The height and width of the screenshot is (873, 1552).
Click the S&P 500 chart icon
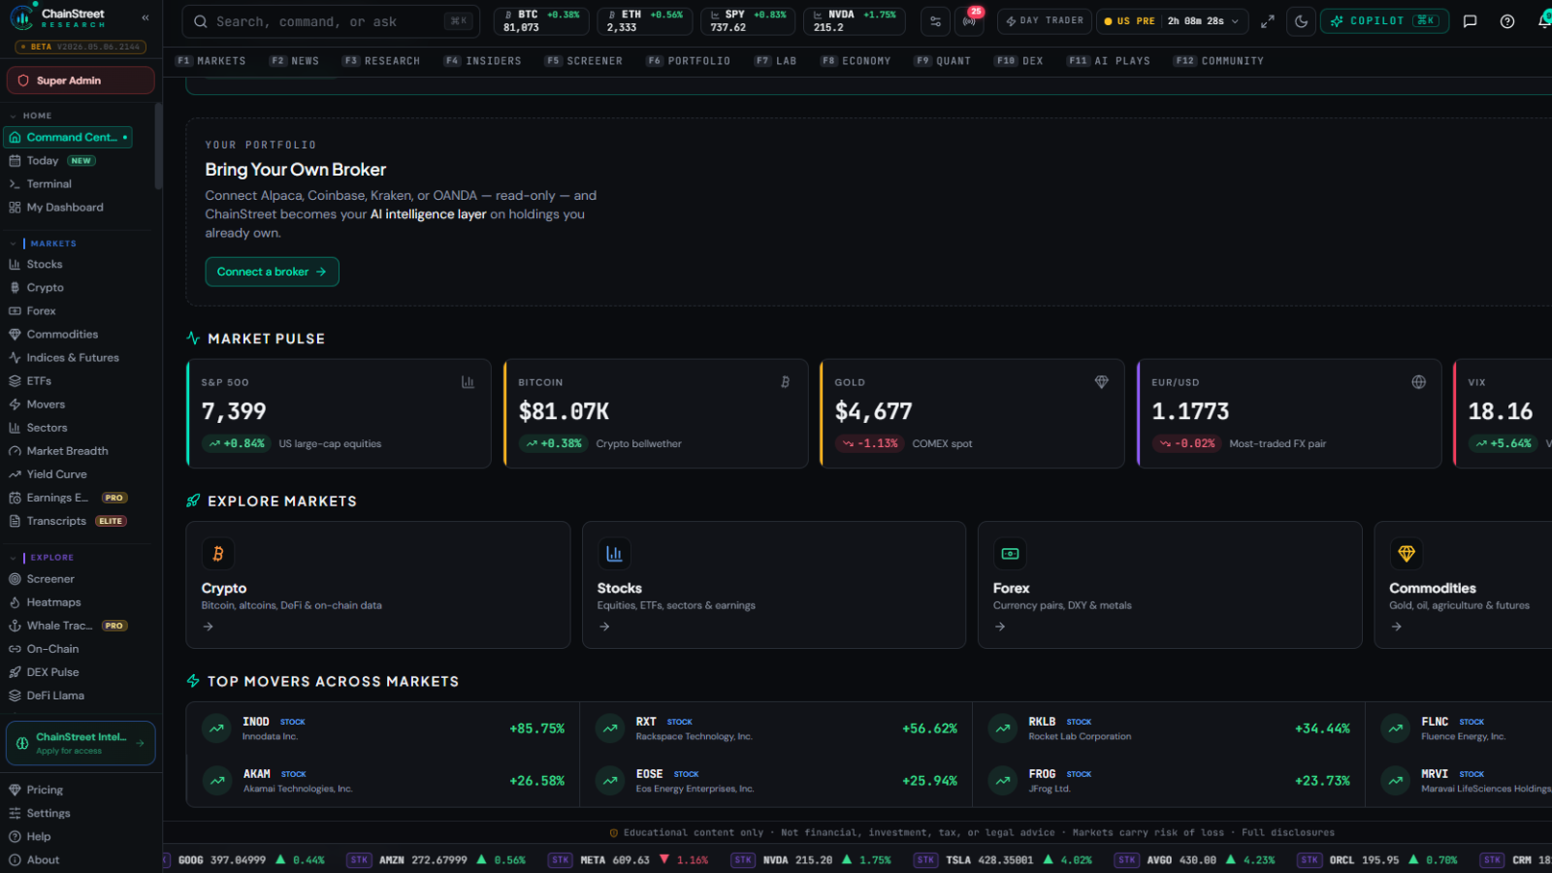(468, 382)
